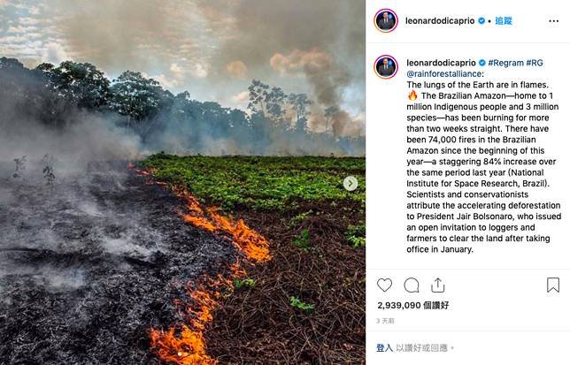Open post timestamp 3 天前
Screen dimensions: 570x365
coord(385,321)
